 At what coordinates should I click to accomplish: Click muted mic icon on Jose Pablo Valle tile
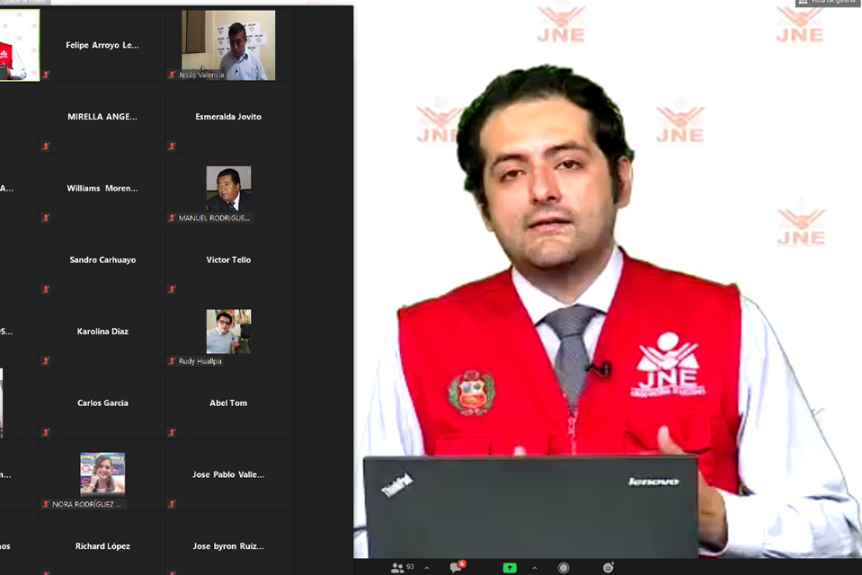click(x=172, y=504)
